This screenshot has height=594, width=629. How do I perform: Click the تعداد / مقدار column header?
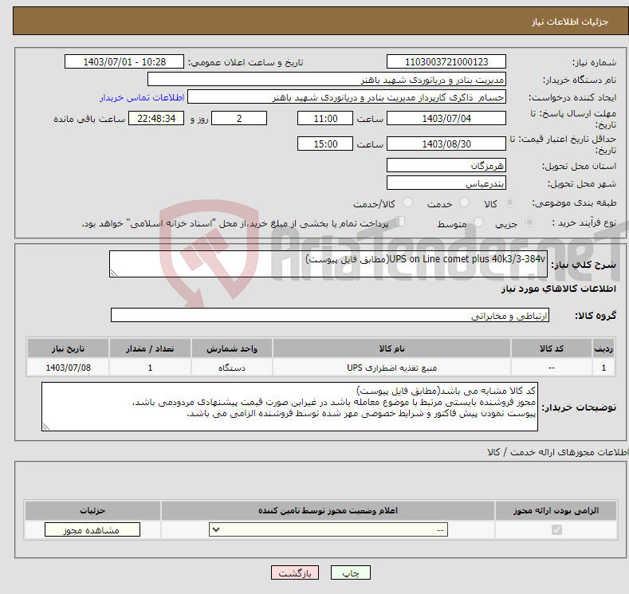click(x=150, y=348)
